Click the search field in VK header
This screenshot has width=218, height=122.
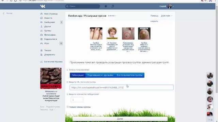(82, 6)
